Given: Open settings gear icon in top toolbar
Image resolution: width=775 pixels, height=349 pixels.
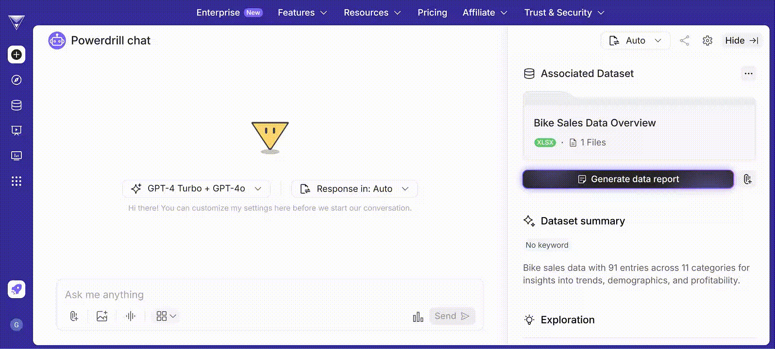Looking at the screenshot, I should click(x=708, y=41).
